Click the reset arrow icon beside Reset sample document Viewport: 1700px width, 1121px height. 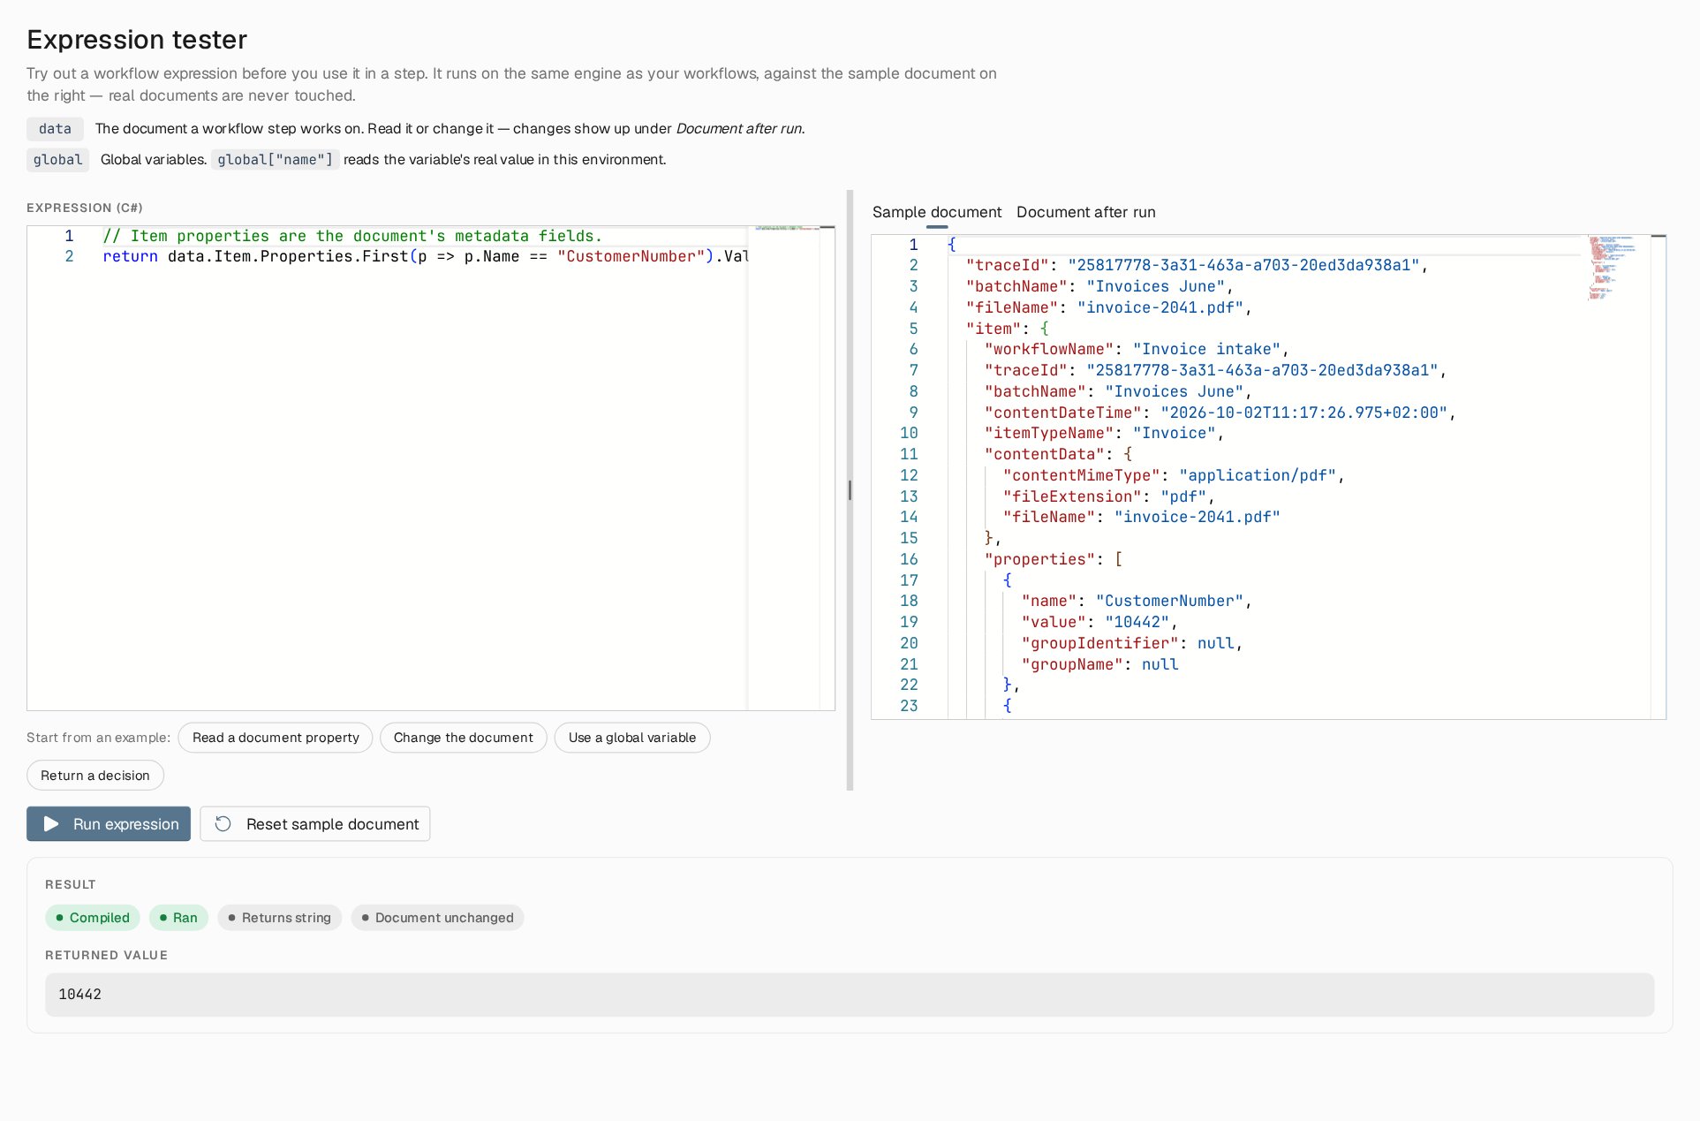[223, 824]
